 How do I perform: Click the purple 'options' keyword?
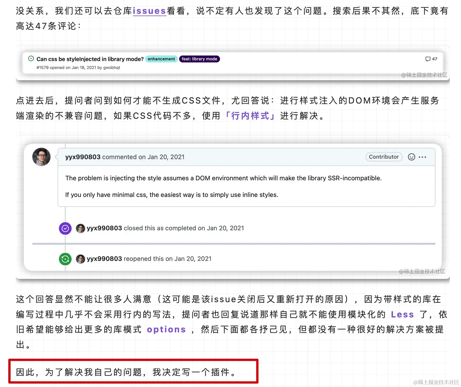point(166,329)
